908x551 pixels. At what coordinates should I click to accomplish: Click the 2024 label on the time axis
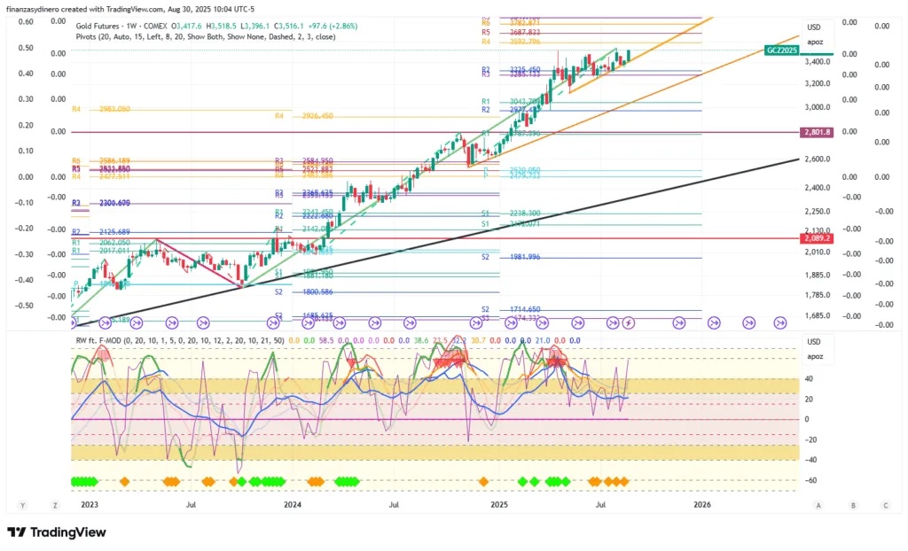click(x=293, y=505)
